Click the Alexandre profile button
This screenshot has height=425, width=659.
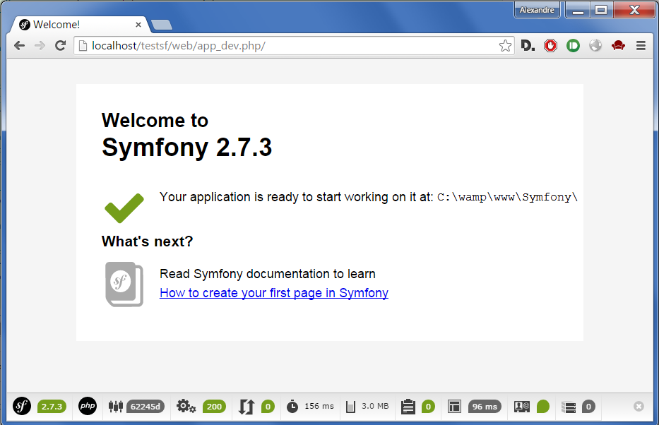tap(537, 10)
